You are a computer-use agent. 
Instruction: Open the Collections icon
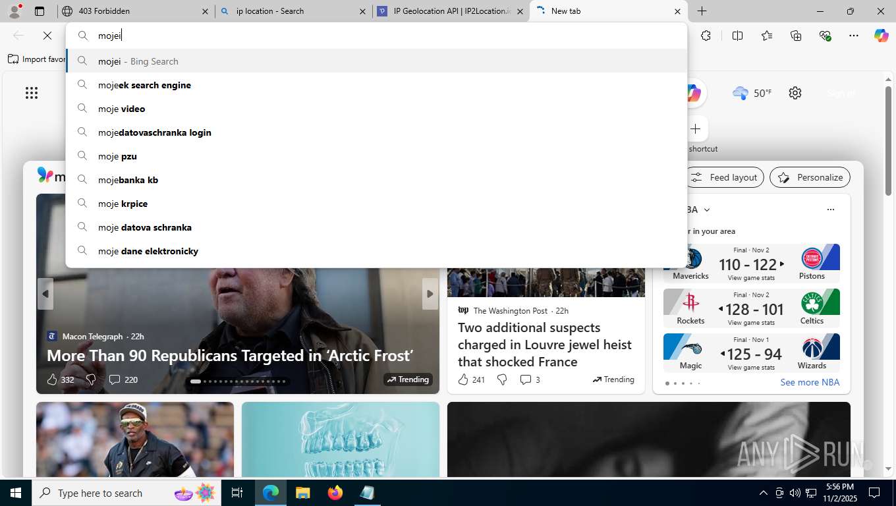(x=796, y=36)
